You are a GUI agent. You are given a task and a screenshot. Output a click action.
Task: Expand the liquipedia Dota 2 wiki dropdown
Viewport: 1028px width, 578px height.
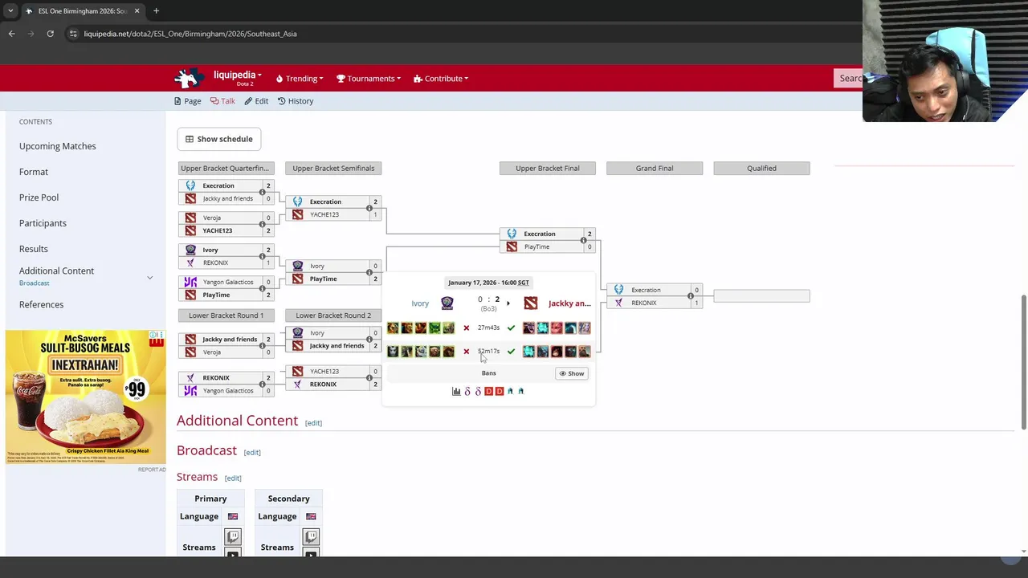(x=237, y=78)
